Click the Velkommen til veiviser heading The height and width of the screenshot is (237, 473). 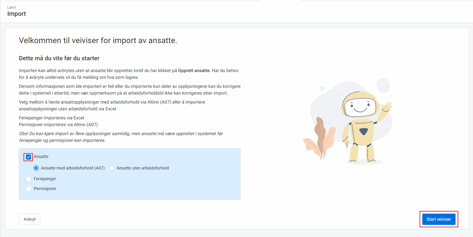[x=98, y=41]
